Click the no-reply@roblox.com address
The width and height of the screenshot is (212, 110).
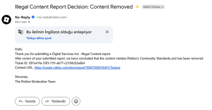point(52,17)
